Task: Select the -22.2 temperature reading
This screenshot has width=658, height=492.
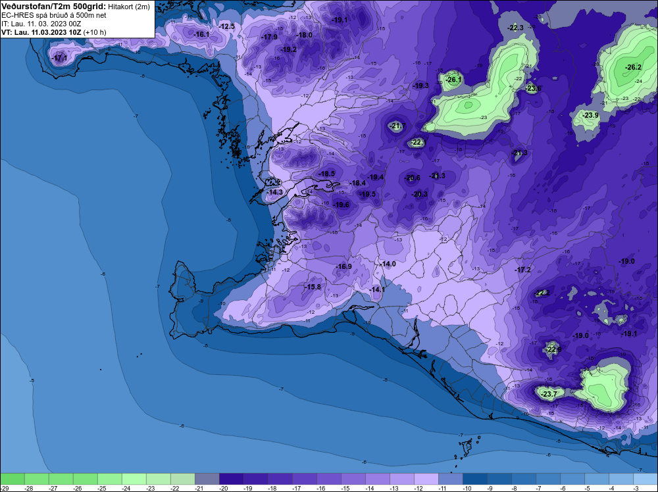Action: (542, 293)
